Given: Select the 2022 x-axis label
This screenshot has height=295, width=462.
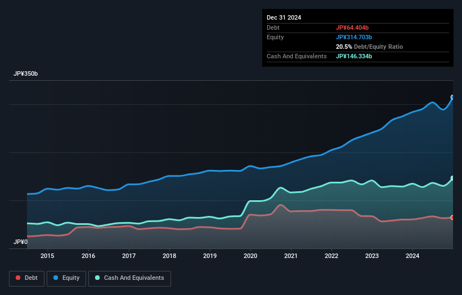Looking at the screenshot, I should pyautogui.click(x=331, y=256).
